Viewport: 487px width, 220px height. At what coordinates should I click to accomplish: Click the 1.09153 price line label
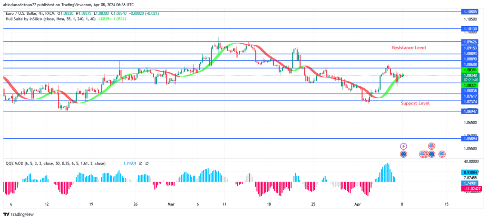(x=470, y=48)
